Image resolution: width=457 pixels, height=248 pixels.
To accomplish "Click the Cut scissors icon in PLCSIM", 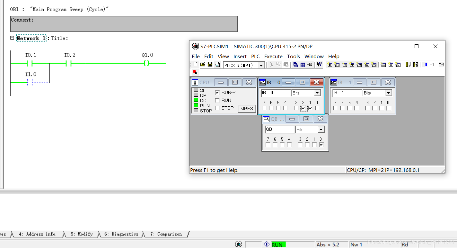I will point(271,65).
